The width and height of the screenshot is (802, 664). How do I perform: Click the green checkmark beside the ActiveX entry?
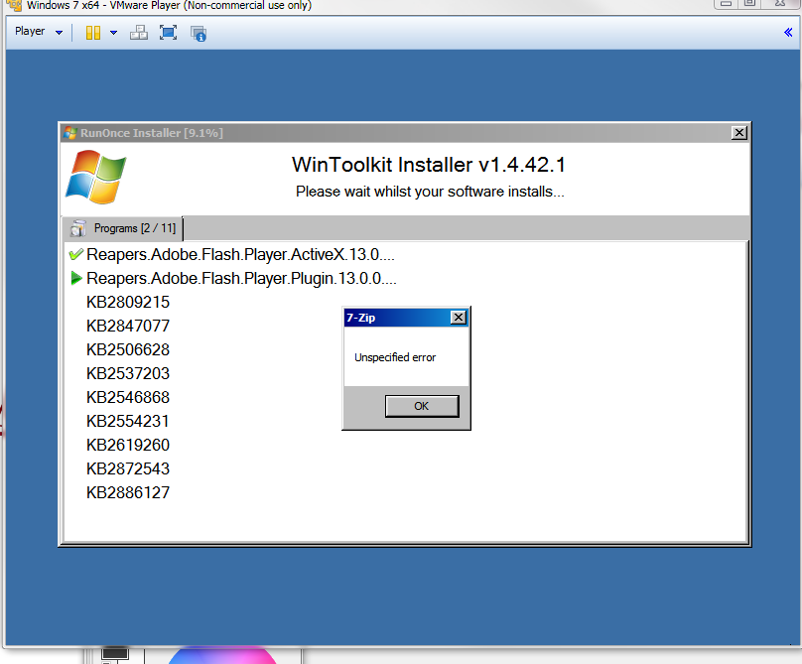click(75, 254)
